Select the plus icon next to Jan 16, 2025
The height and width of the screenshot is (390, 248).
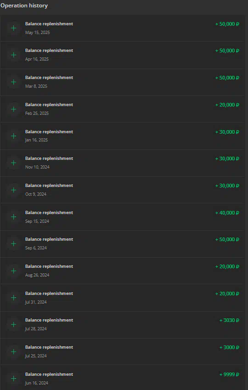pos(13,136)
